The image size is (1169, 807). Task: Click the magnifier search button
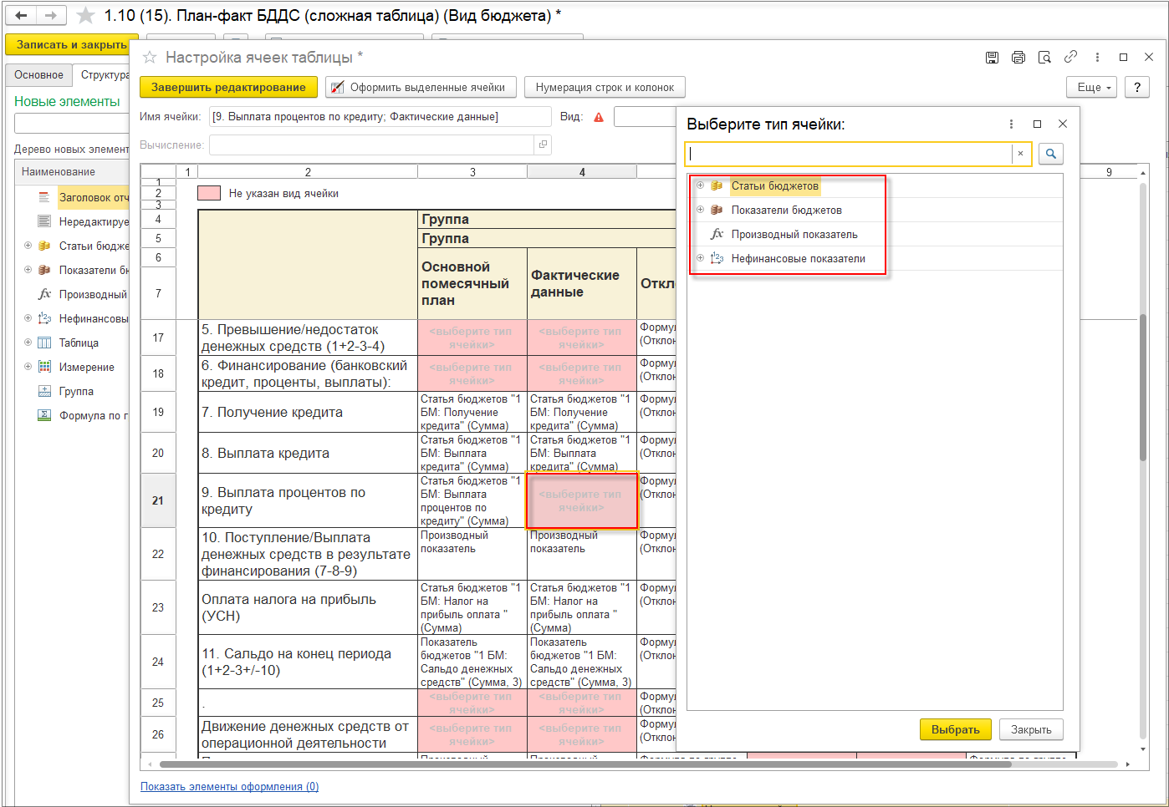pyautogui.click(x=1051, y=154)
